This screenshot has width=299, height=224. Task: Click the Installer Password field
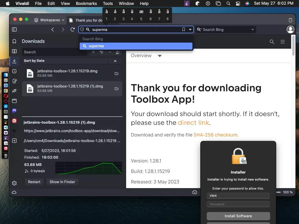[238, 204]
